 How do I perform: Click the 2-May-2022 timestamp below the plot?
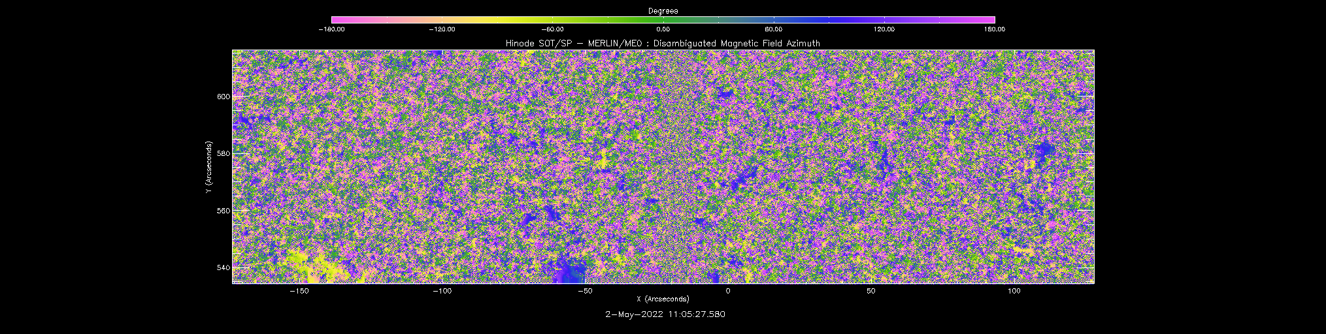click(665, 314)
